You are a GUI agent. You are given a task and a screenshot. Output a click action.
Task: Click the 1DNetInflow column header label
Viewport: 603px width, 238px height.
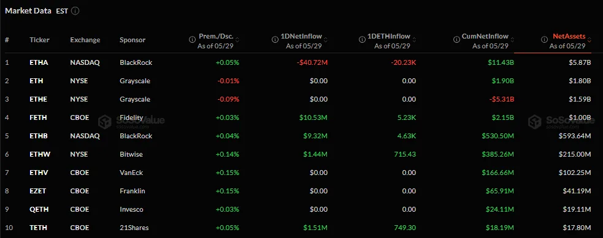302,37
